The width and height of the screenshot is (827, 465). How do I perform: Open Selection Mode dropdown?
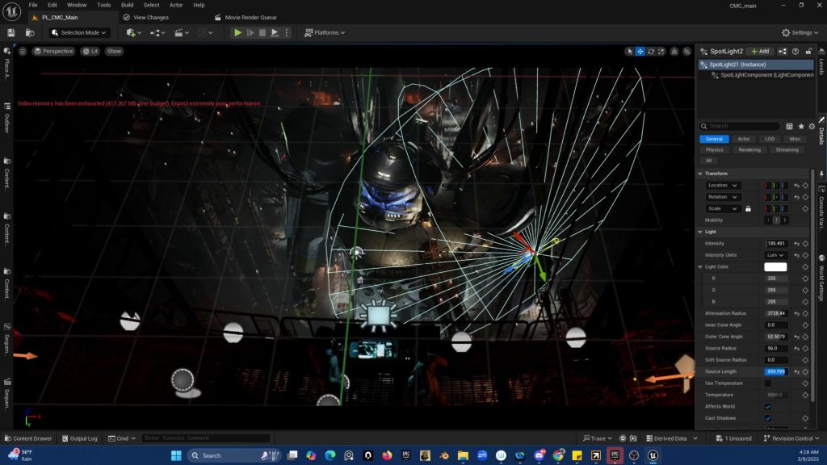coord(78,32)
